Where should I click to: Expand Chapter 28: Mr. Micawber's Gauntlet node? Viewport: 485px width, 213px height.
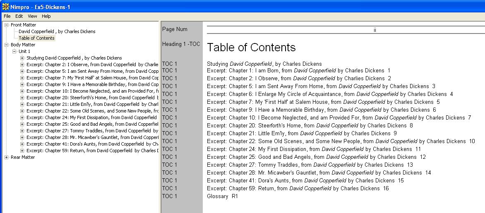pyautogui.click(x=22, y=138)
